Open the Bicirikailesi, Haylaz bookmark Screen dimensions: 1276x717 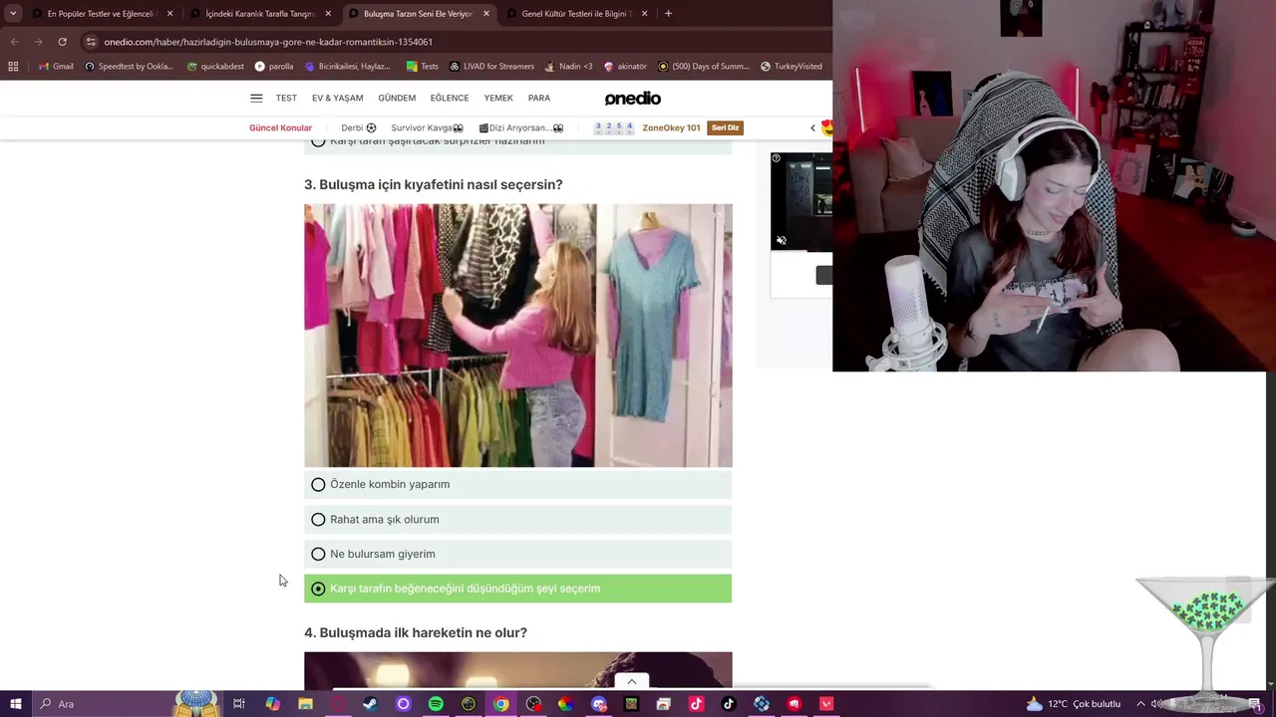[x=348, y=67]
